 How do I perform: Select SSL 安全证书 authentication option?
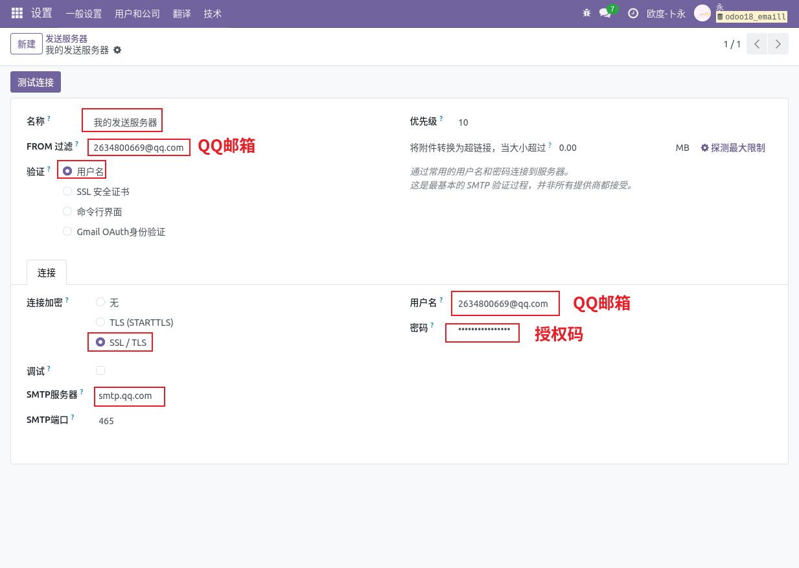(67, 192)
